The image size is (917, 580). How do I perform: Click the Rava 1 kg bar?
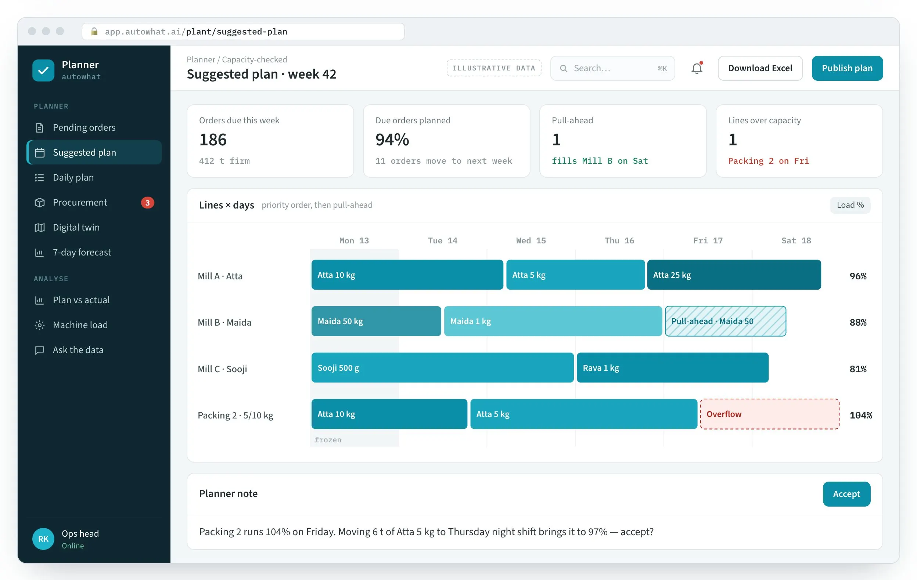[x=672, y=367]
